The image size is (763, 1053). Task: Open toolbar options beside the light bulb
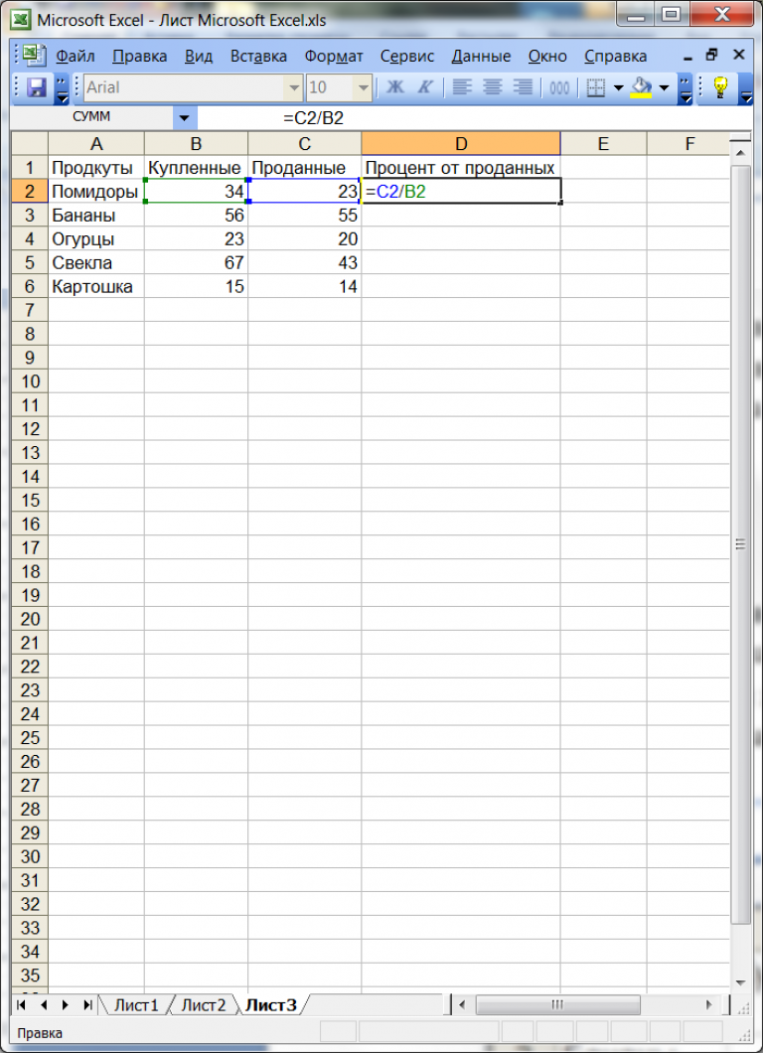point(746,89)
